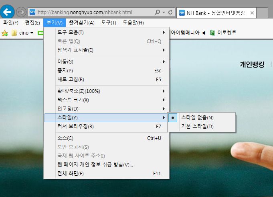Choose 중지(P) from the menu

pos(107,70)
